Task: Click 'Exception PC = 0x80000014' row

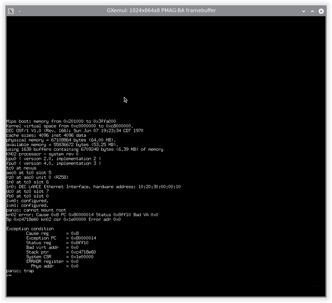Action: click(x=61, y=238)
